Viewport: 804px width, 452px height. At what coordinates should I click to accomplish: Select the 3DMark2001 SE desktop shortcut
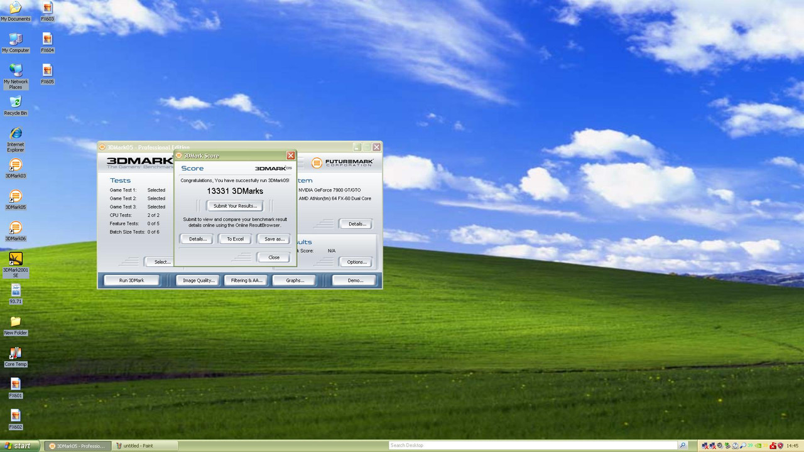click(15, 264)
